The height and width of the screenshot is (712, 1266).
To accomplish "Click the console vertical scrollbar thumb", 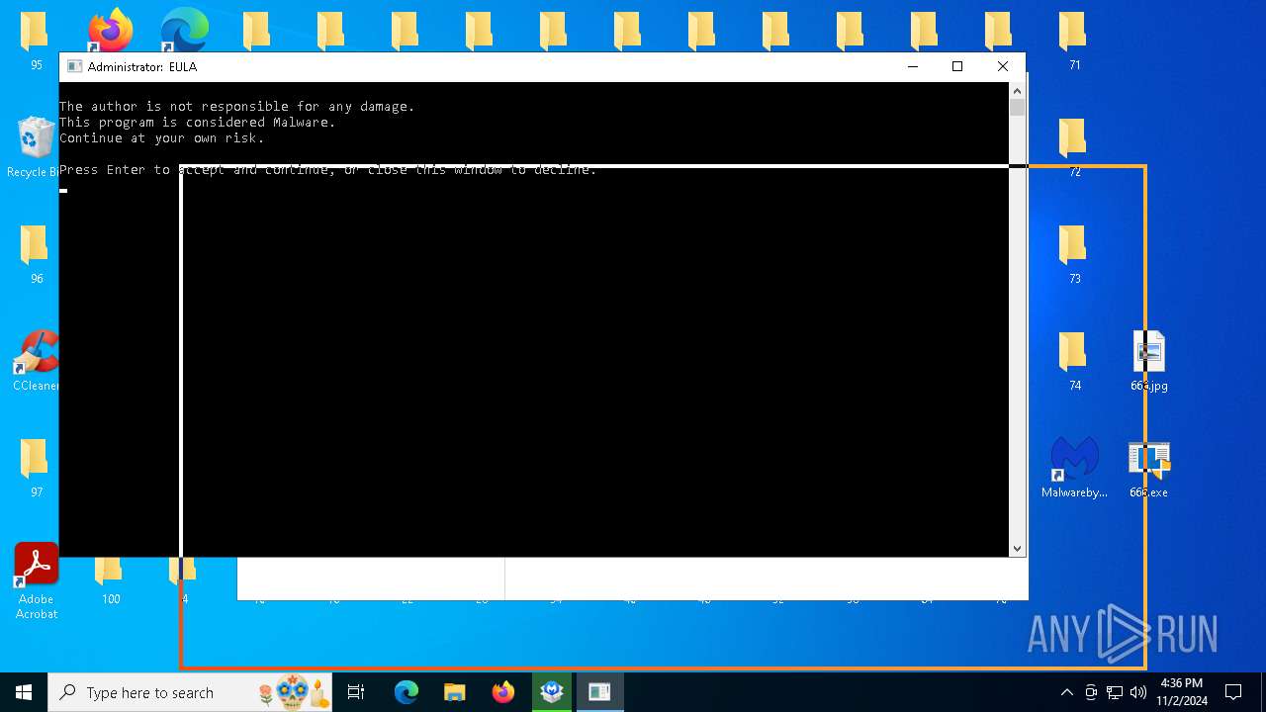I will pyautogui.click(x=1017, y=107).
